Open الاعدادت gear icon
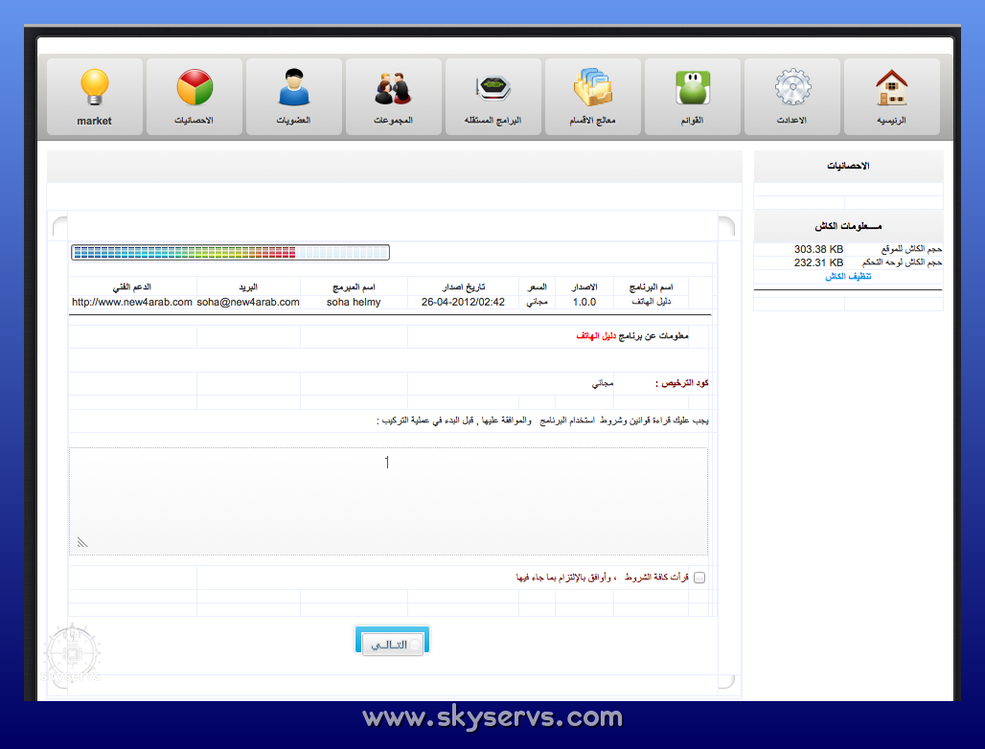The width and height of the screenshot is (985, 749). point(791,88)
